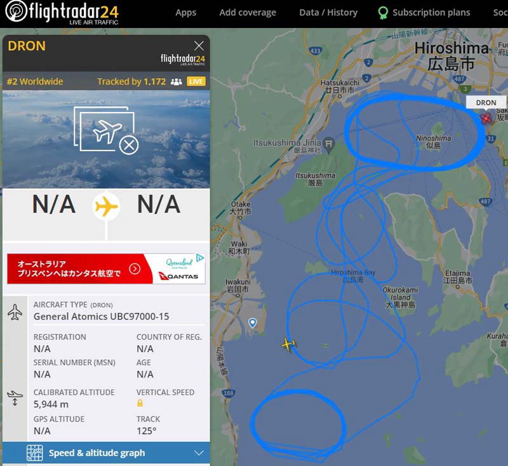The width and height of the screenshot is (508, 466).
Task: Click the green Subscription plans badge icon
Action: point(383,13)
